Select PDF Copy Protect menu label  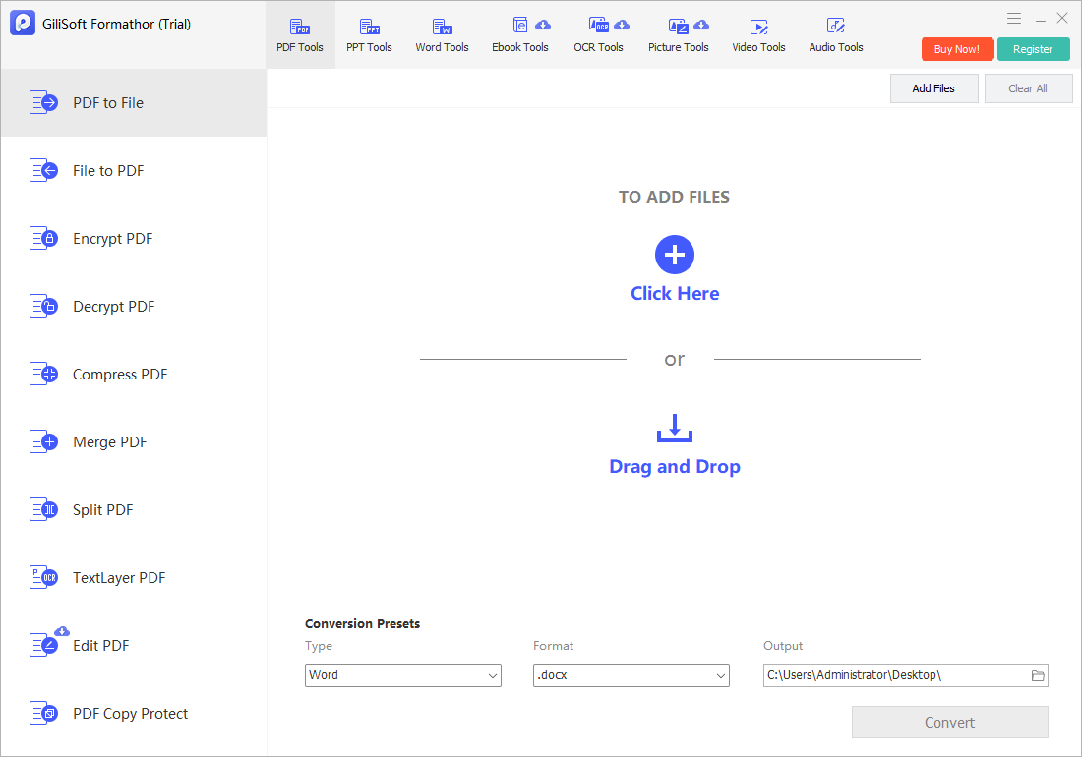coord(131,714)
